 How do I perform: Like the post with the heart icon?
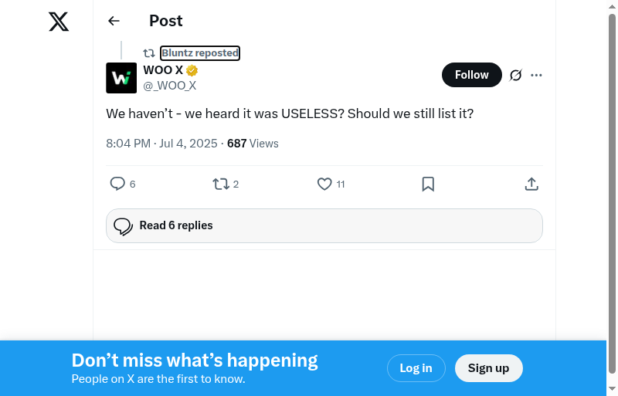(x=324, y=184)
